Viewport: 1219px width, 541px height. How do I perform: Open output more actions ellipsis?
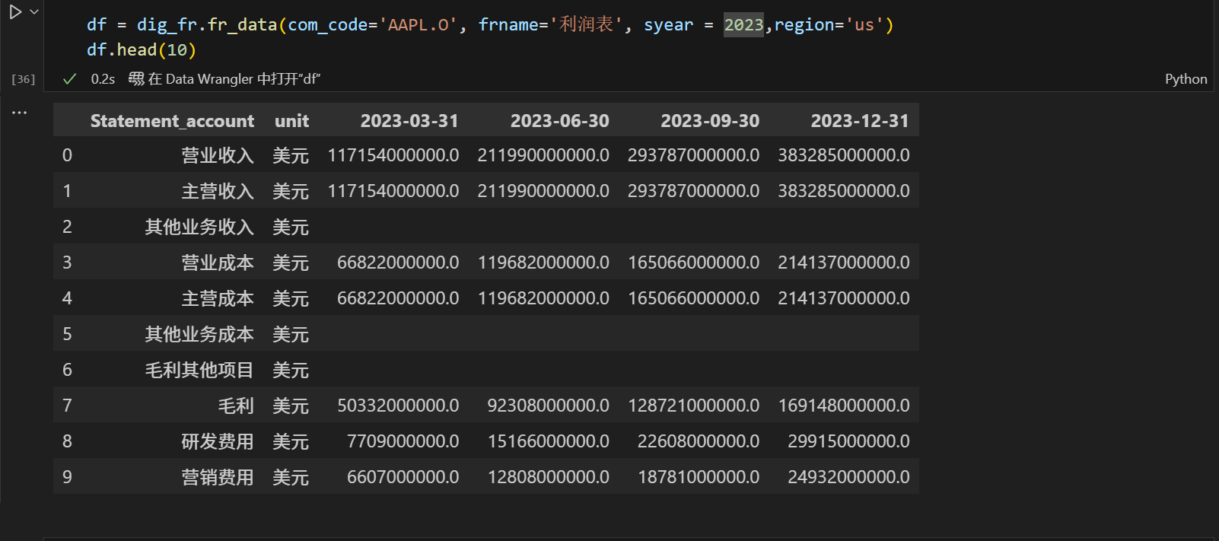coord(20,113)
